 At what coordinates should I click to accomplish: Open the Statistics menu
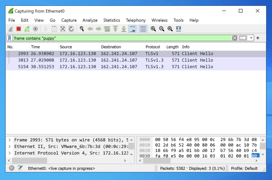(x=111, y=20)
